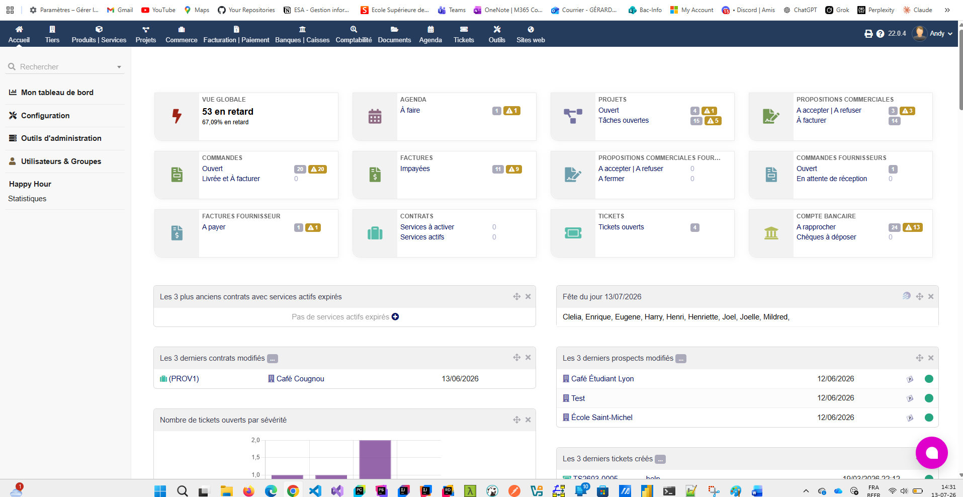Click the Agenda calendar widget icon
The width and height of the screenshot is (963, 497).
(x=375, y=116)
